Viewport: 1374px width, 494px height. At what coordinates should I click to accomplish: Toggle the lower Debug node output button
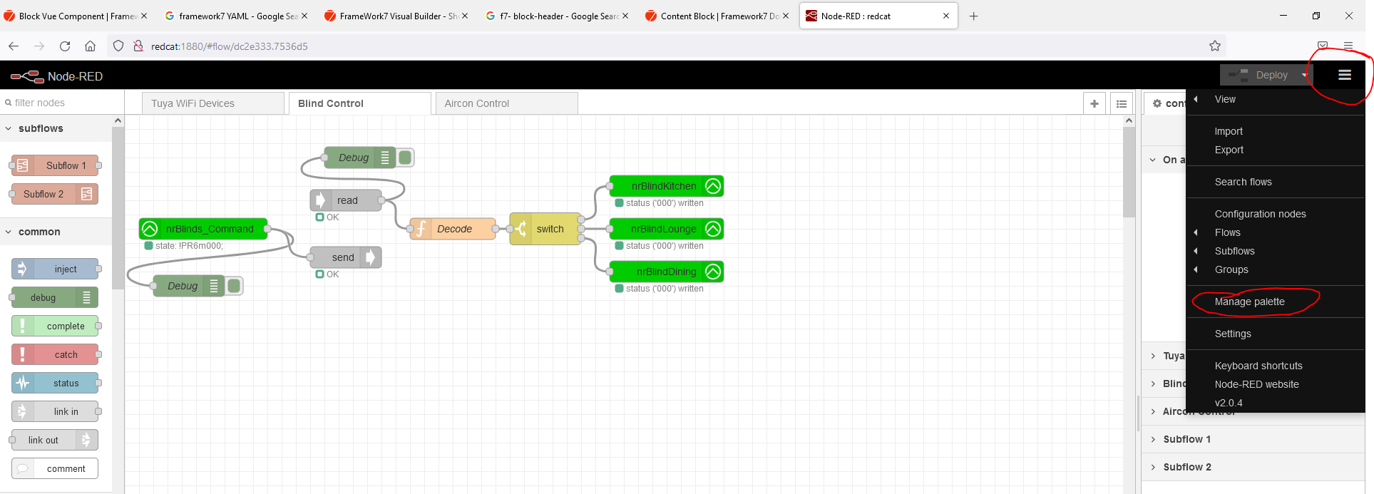click(x=234, y=286)
